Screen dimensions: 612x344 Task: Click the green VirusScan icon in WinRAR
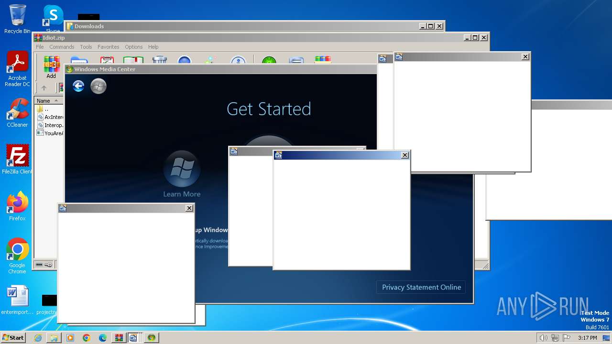(x=269, y=60)
